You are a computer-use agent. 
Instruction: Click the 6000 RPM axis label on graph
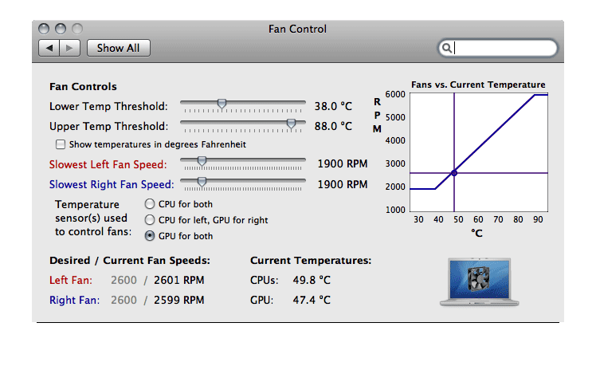(x=395, y=94)
